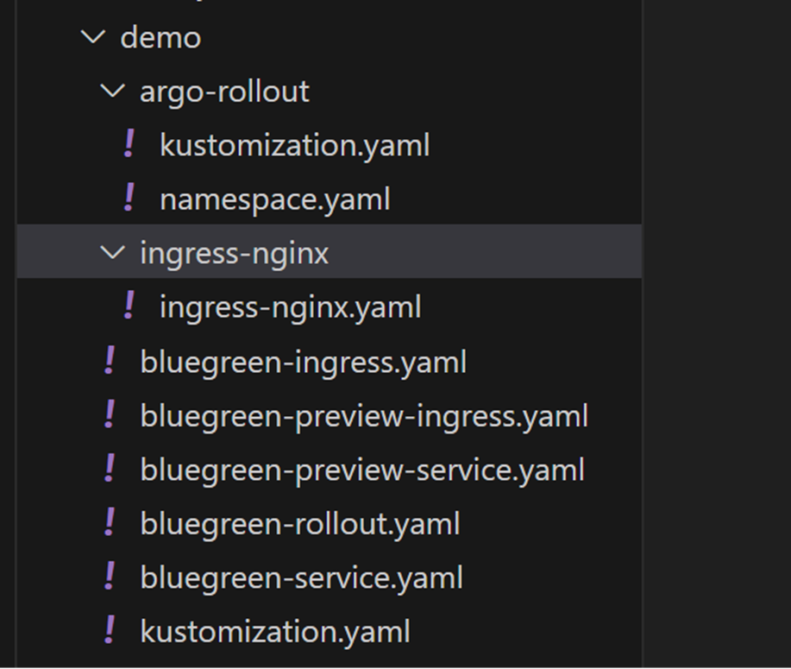791x669 pixels.
Task: Click YAML icon of argo-rollout kustomization.yaml
Action: [129, 144]
